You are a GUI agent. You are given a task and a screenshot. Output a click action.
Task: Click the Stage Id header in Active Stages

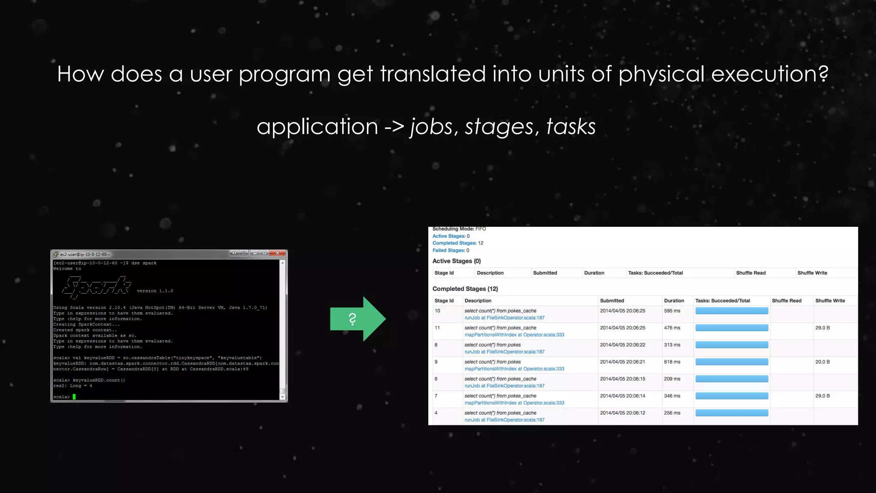point(444,273)
